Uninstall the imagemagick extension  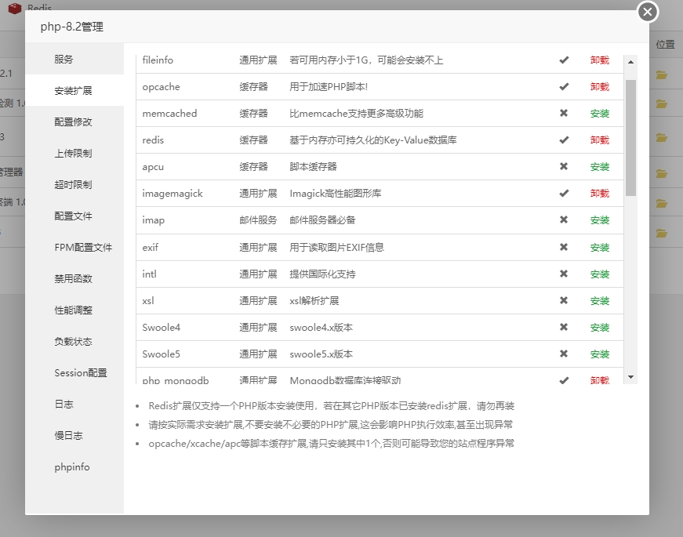pos(599,193)
